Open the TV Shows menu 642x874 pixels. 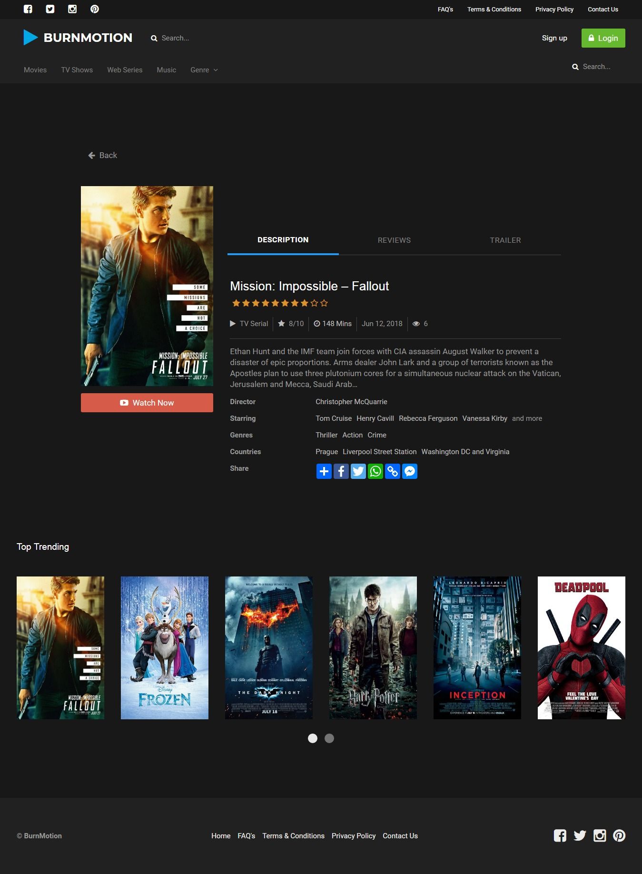pos(77,70)
